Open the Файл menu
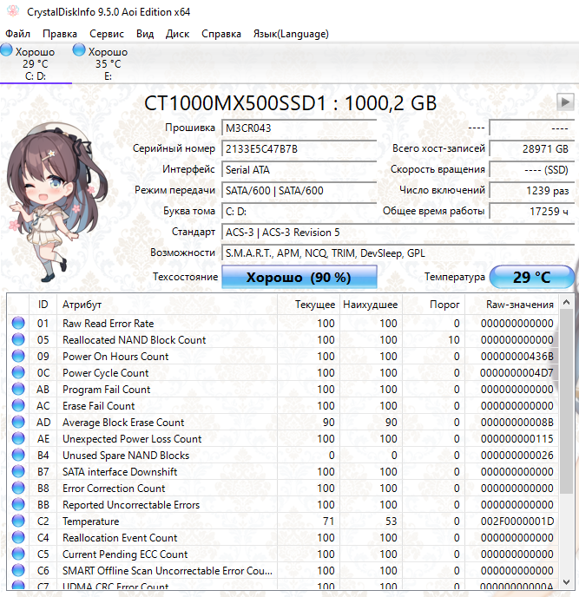Viewport: 579px width, 597px height. 17,34
